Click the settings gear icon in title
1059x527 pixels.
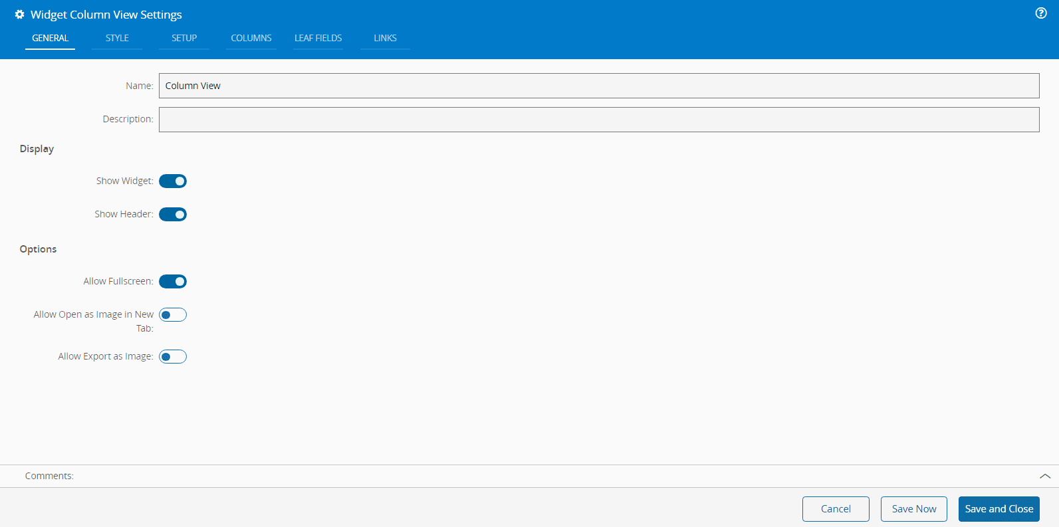[19, 15]
